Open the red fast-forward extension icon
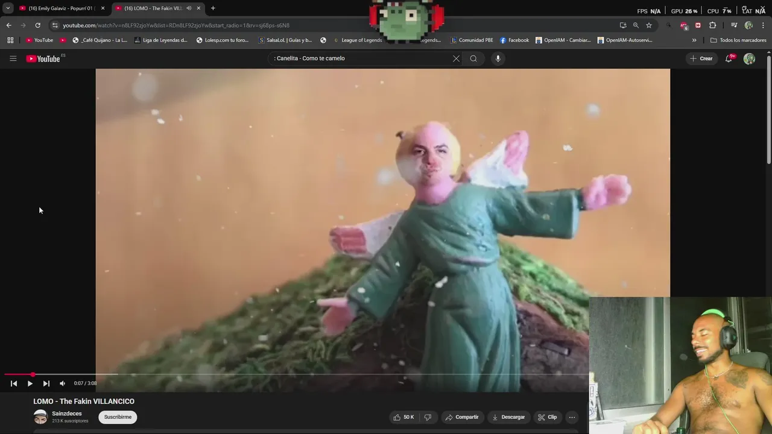Image resolution: width=772 pixels, height=434 pixels. [698, 25]
